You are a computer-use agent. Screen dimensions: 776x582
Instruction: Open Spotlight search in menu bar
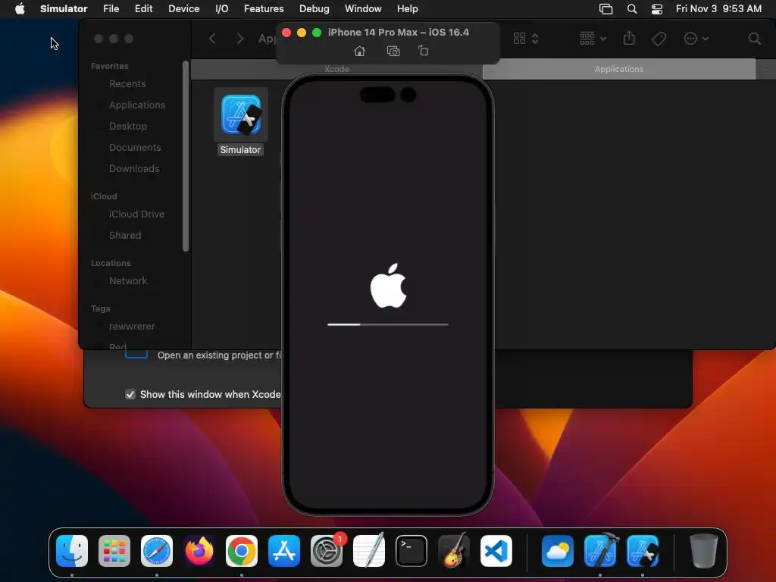point(632,9)
